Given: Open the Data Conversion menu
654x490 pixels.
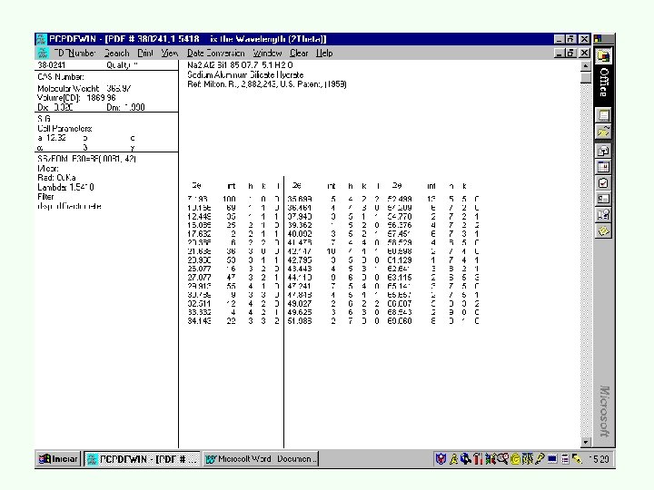Looking at the screenshot, I should click(215, 53).
